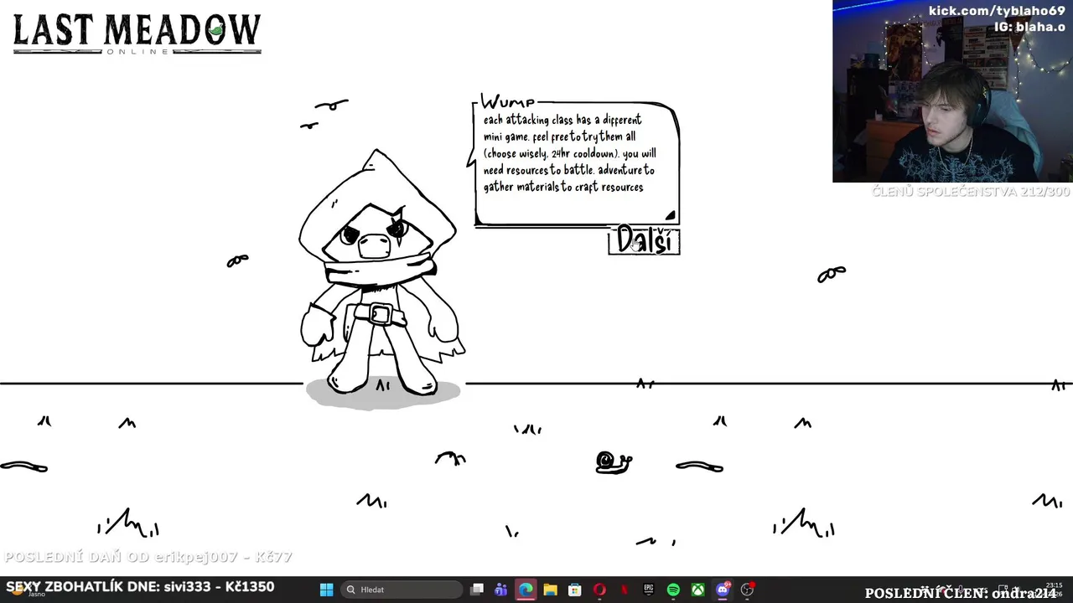Image resolution: width=1073 pixels, height=603 pixels.
Task: Open Microsoft Teams from the taskbar
Action: coord(501,590)
